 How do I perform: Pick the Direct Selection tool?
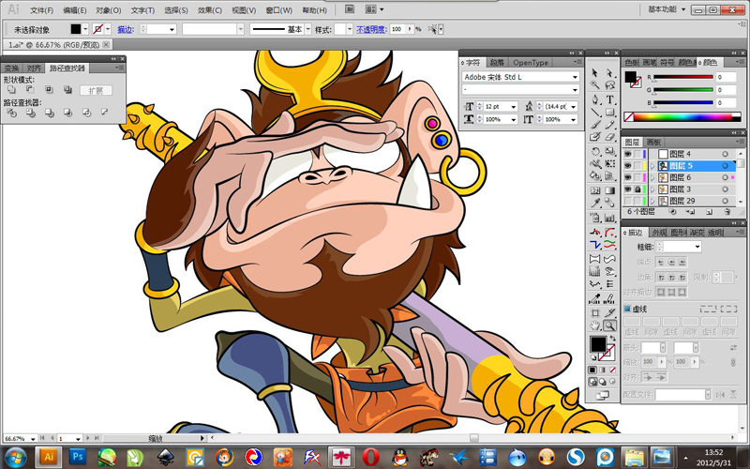[x=610, y=73]
